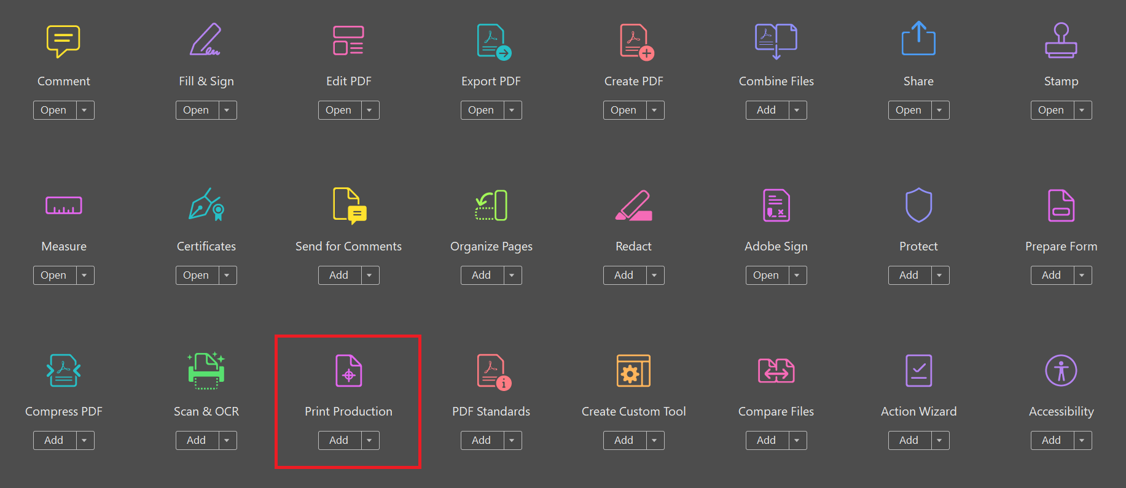The image size is (1126, 488).
Task: Click the Edit PDF icon
Action: pyautogui.click(x=348, y=41)
